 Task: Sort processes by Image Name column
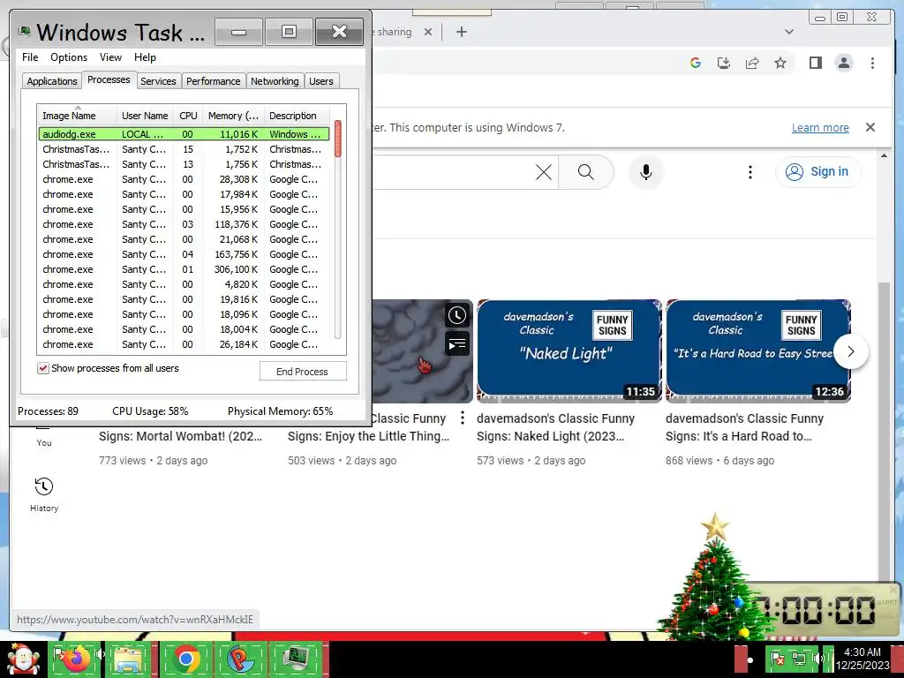[x=77, y=116]
